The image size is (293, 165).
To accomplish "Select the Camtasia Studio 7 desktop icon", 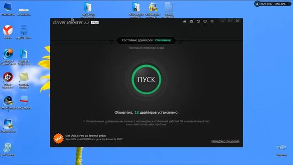I will click(x=24, y=81).
